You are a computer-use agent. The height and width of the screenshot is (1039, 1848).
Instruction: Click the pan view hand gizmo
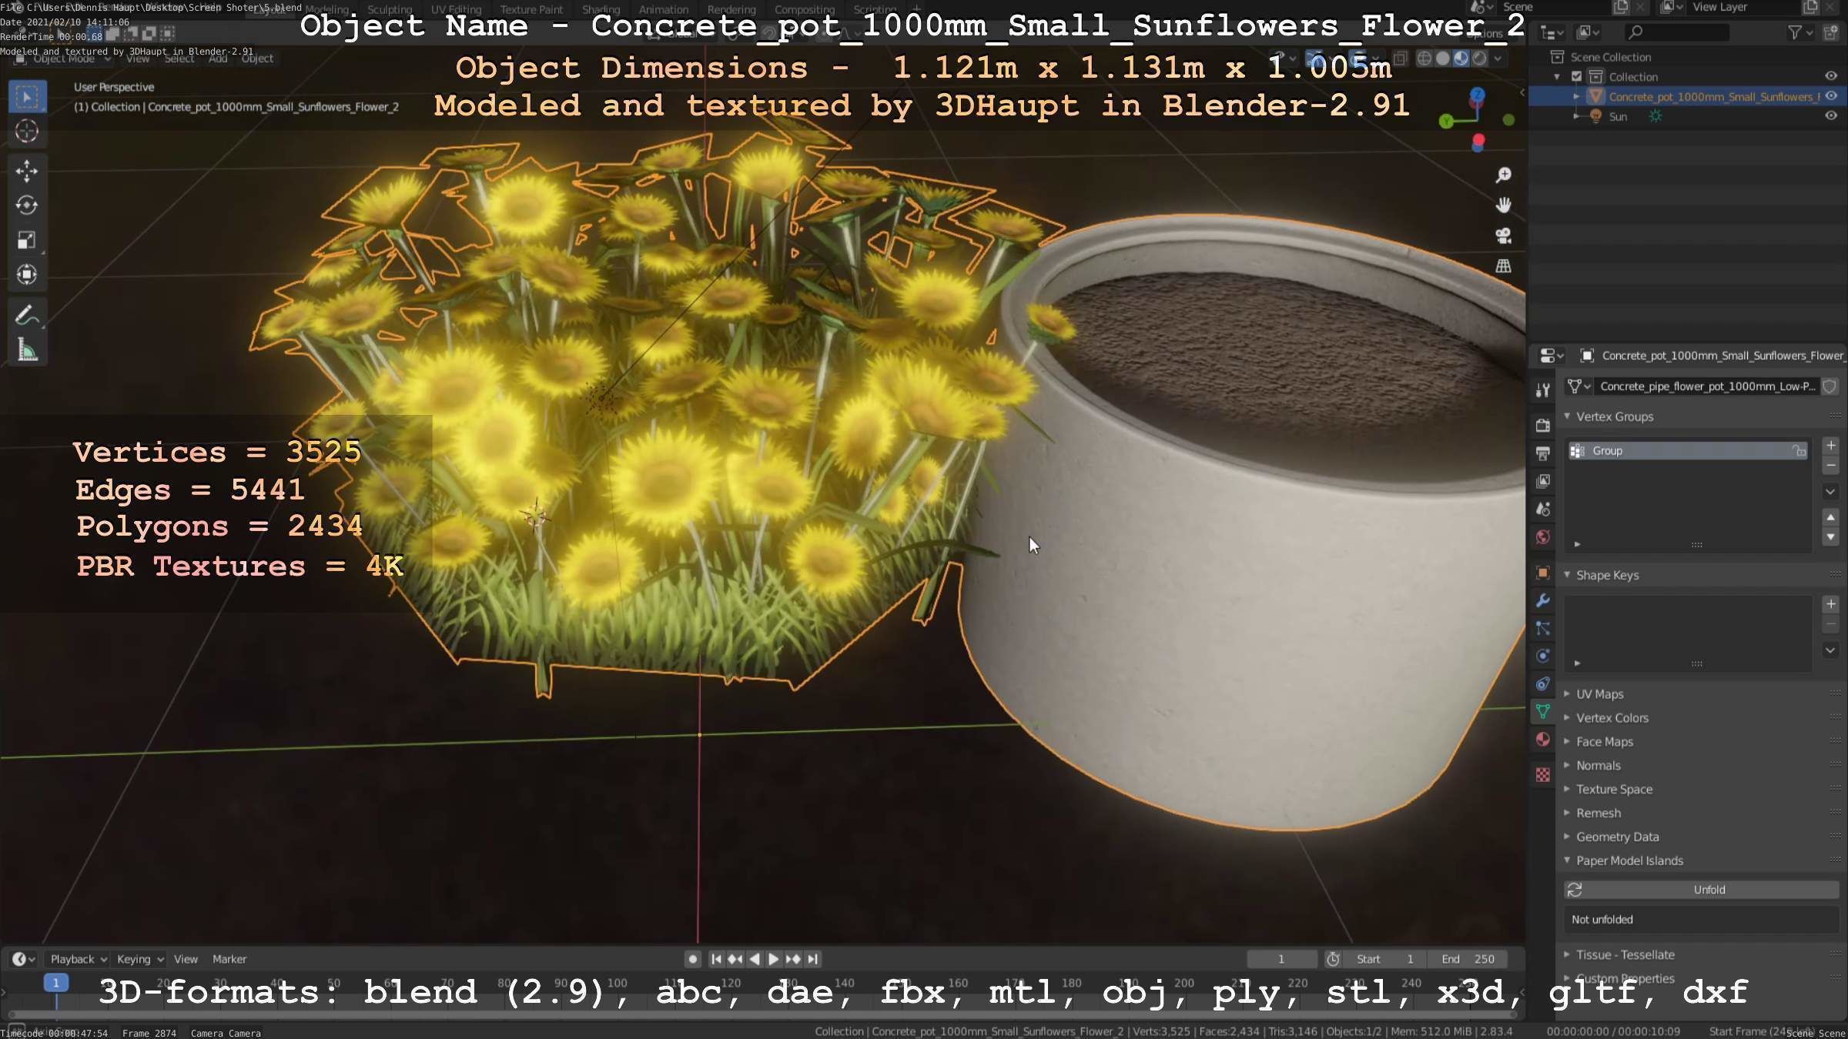pos(1503,205)
